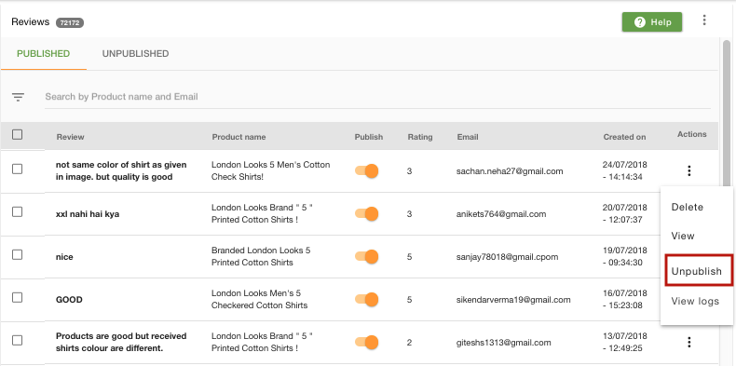Click the 72172 reviews count badge
The height and width of the screenshot is (366, 736).
70,22
